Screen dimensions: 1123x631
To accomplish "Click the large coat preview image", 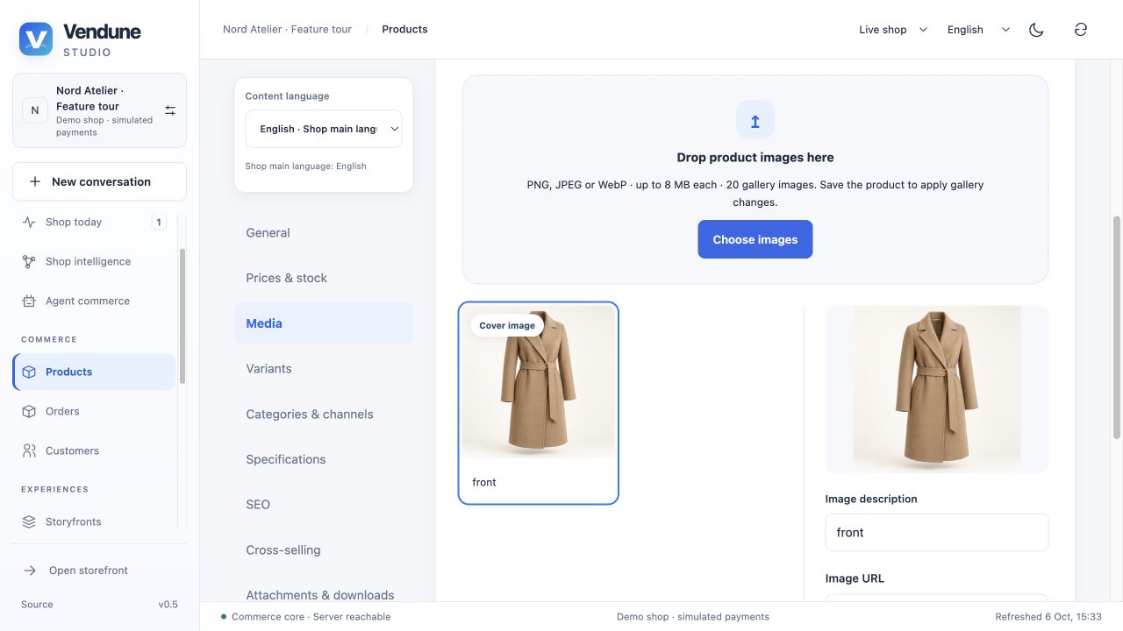I will point(937,389).
